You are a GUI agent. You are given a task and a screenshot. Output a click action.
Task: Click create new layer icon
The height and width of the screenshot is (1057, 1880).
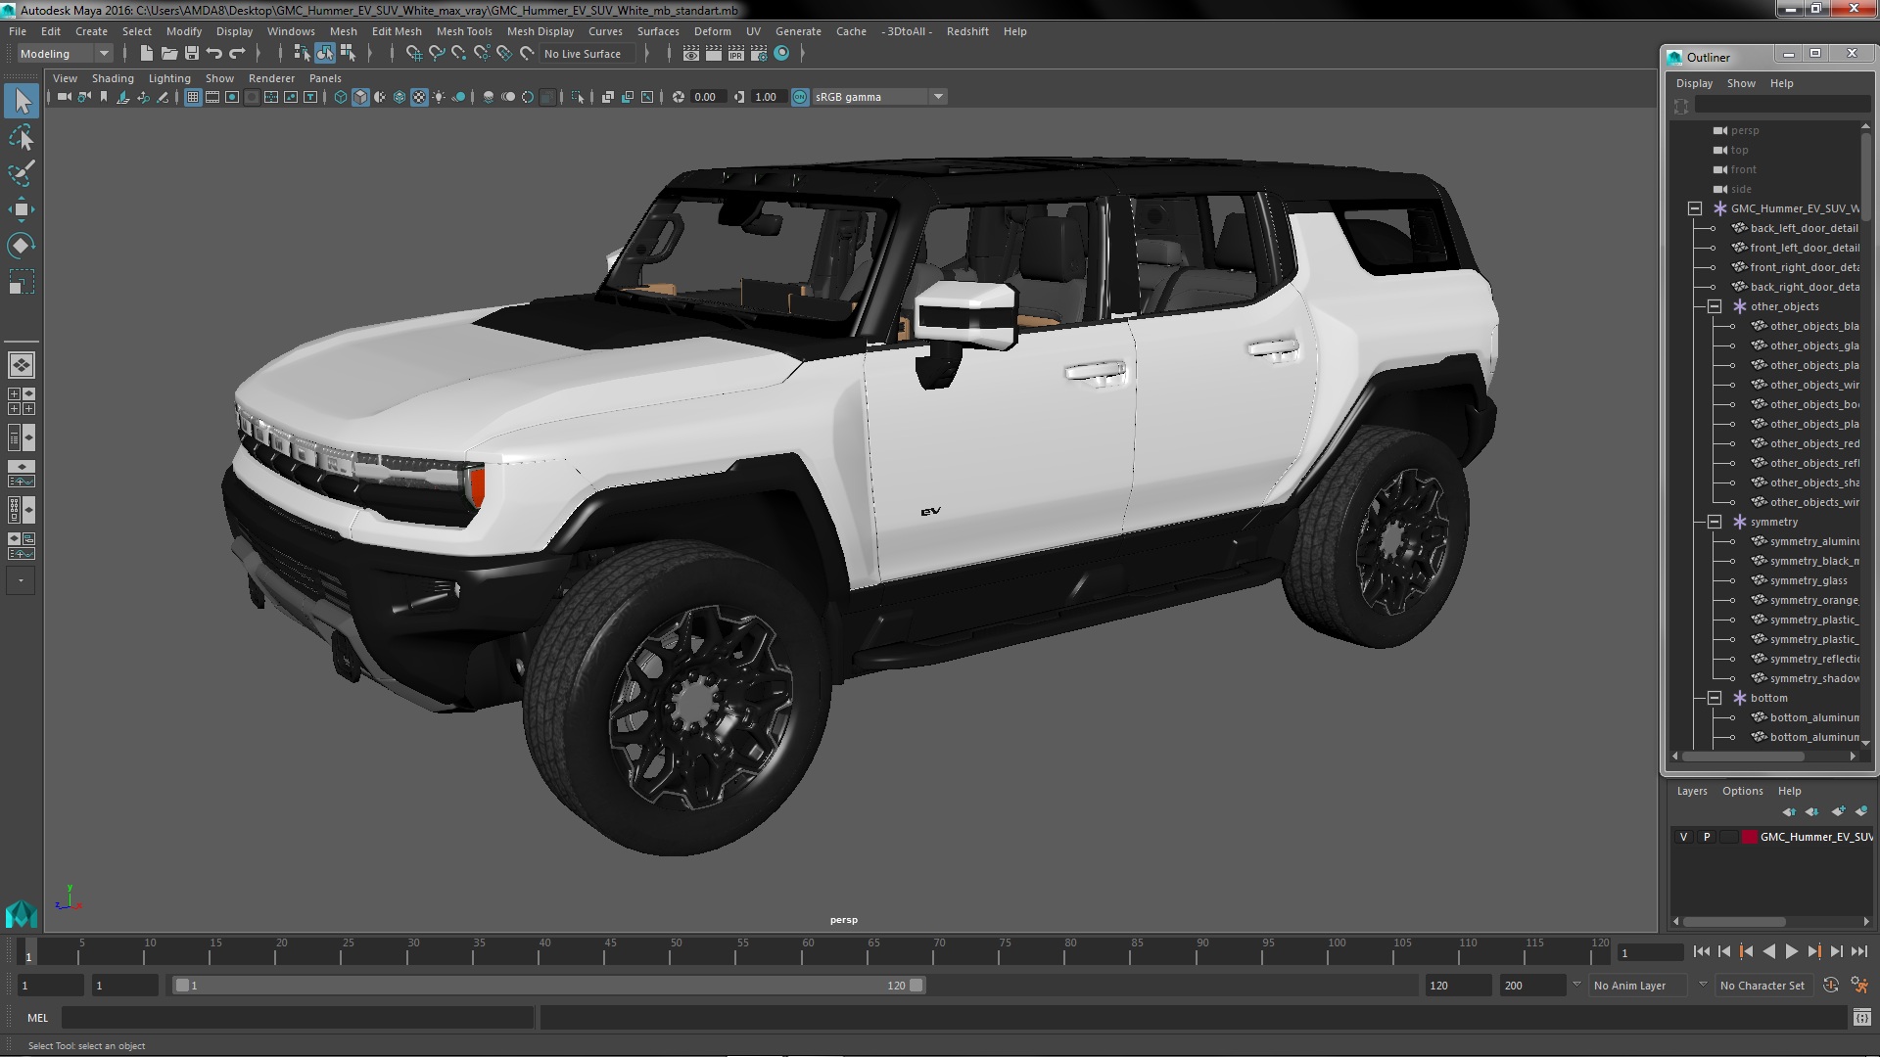pyautogui.click(x=1838, y=811)
